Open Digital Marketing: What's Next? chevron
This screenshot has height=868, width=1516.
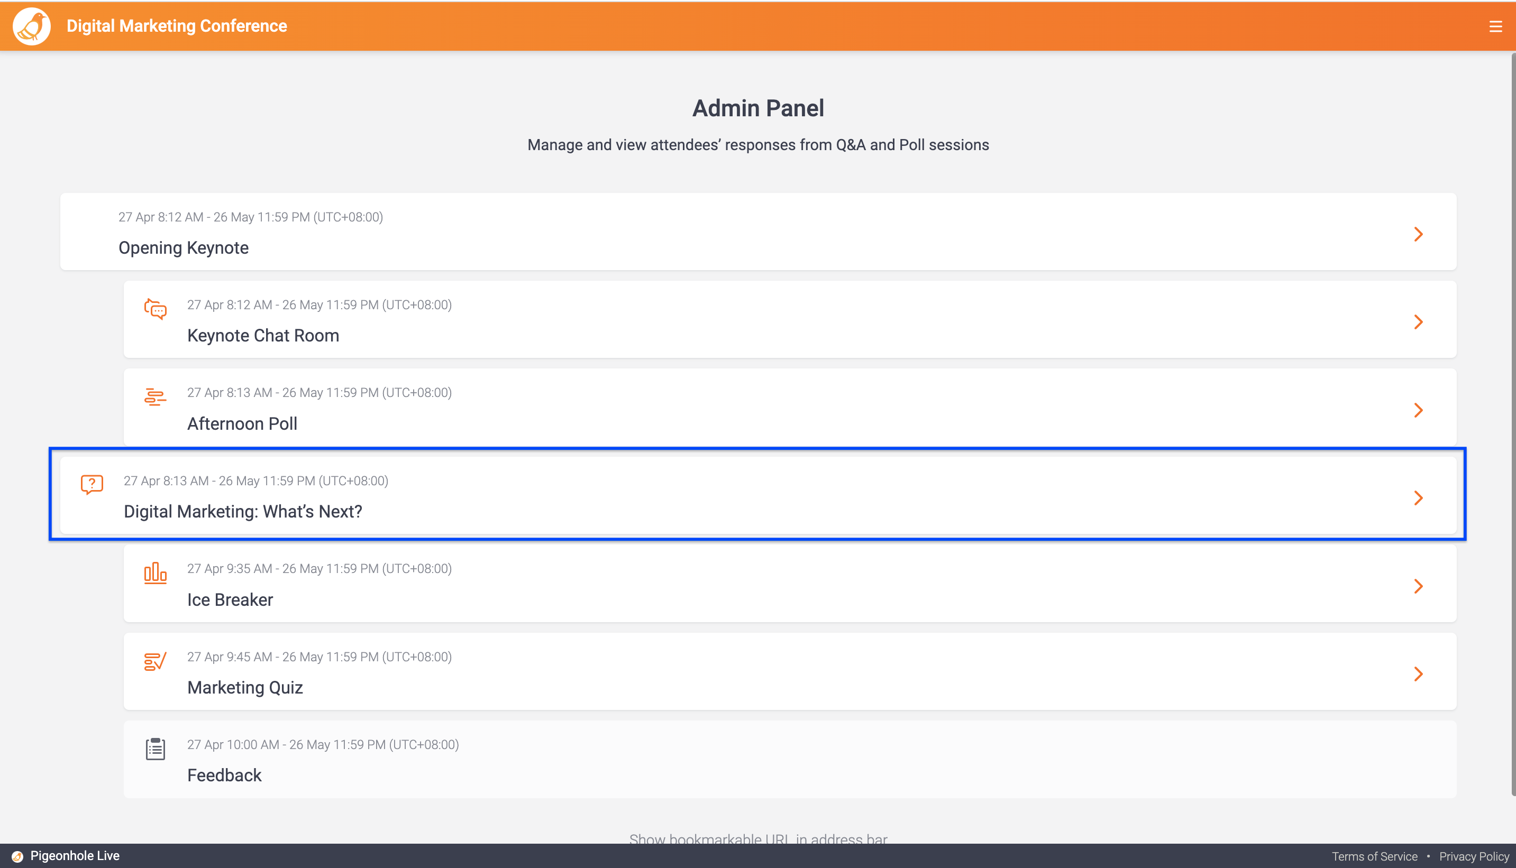click(x=1418, y=498)
